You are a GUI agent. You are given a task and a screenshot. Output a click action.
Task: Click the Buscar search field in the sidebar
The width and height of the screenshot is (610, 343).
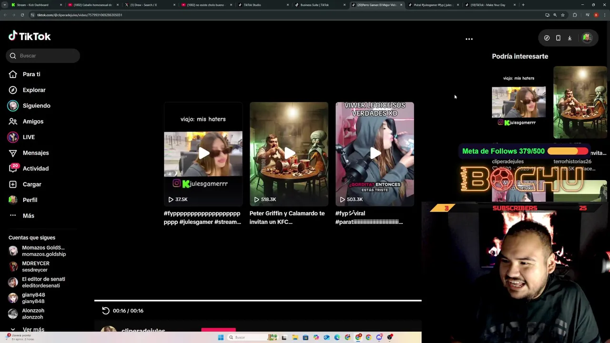tap(43, 56)
